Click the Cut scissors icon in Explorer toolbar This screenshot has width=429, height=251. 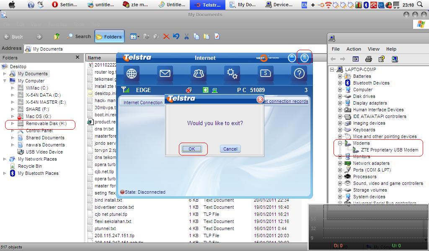[x=186, y=36]
